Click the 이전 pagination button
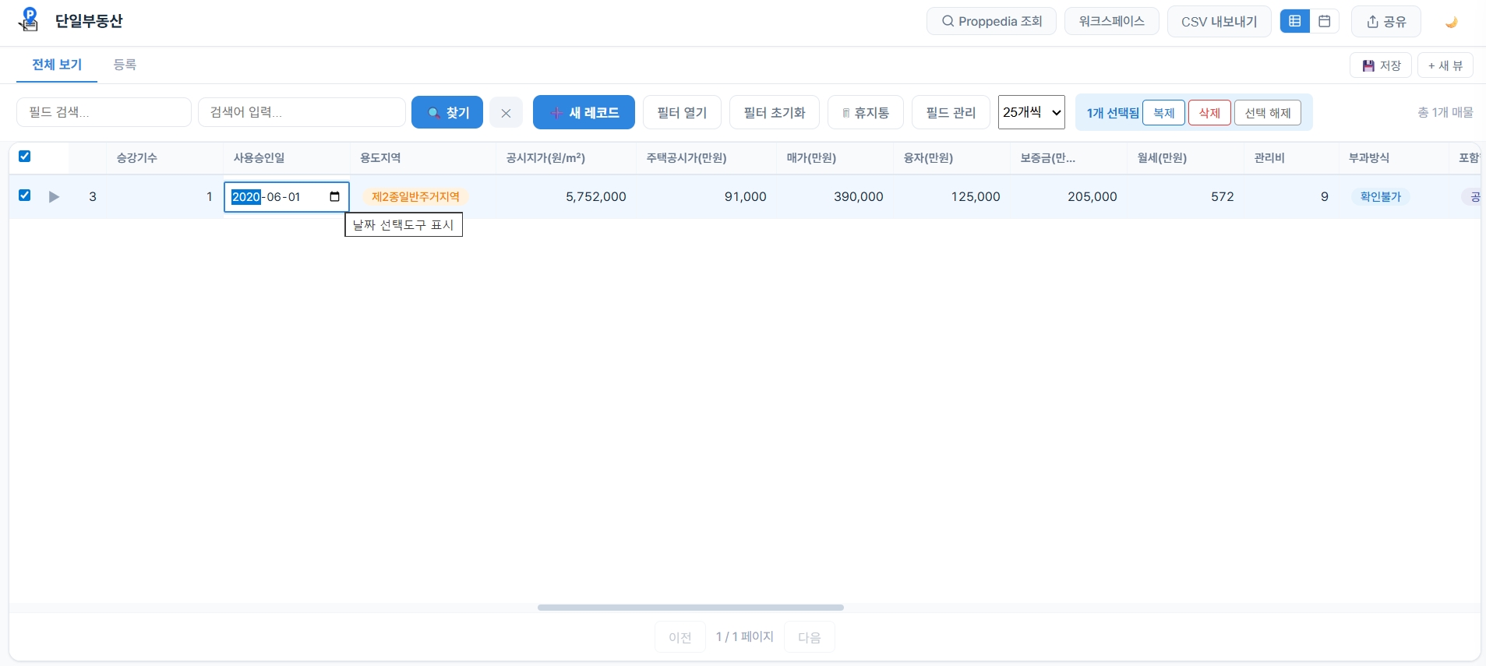This screenshot has width=1486, height=666. (x=680, y=637)
